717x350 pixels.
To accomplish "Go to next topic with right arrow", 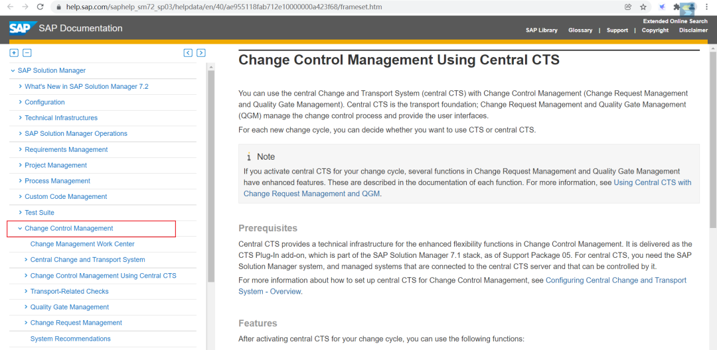I will point(200,53).
